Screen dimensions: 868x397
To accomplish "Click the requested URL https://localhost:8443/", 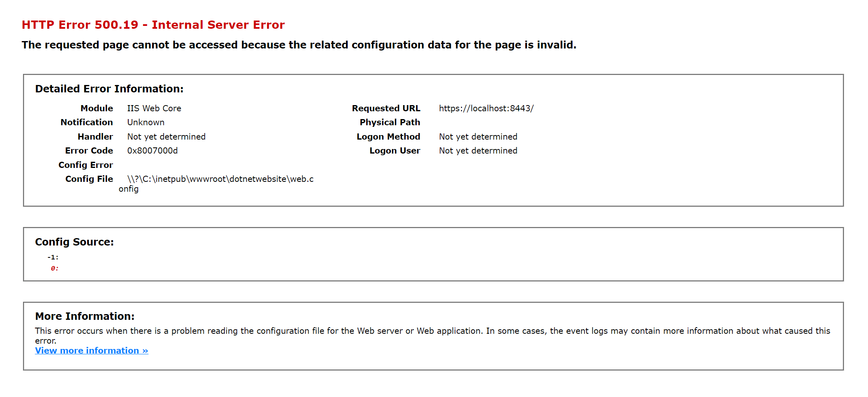I will coord(487,108).
